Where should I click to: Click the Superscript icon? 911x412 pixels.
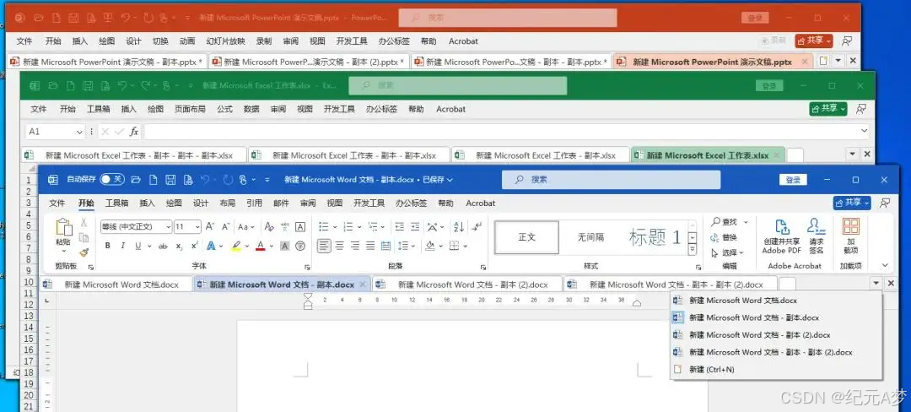pyautogui.click(x=194, y=246)
